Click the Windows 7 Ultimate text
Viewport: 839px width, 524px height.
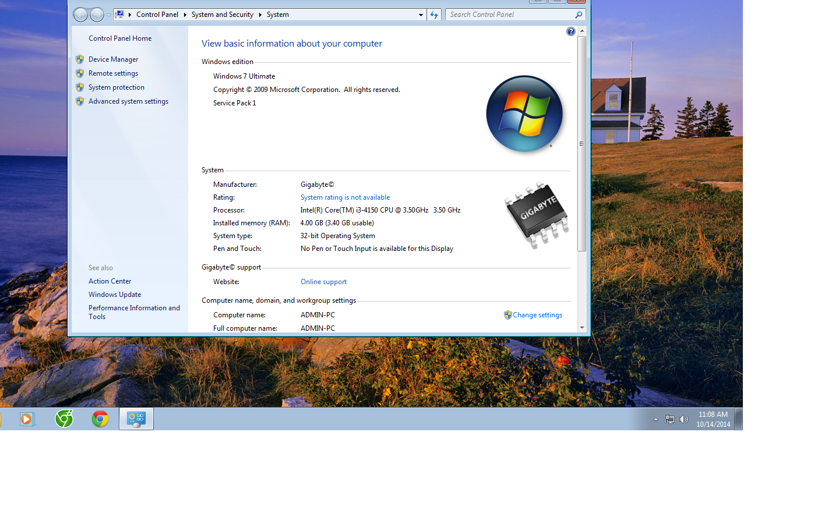coord(244,76)
